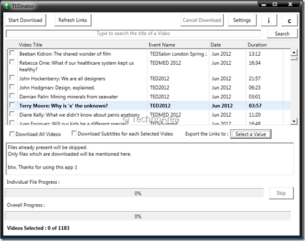Screen dimensions: 305x241
Task: Click 'TEDMED 2012' cell in Rebecca Onie row
Action: coord(165,63)
